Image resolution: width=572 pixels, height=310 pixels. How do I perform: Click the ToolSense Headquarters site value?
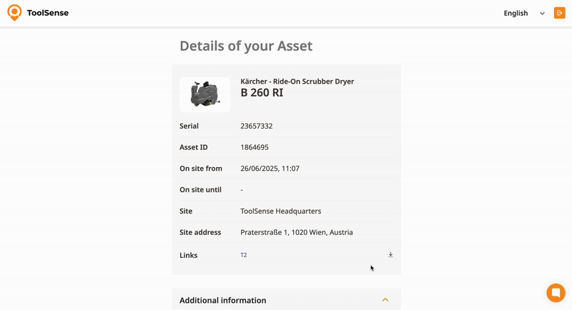[x=280, y=211]
